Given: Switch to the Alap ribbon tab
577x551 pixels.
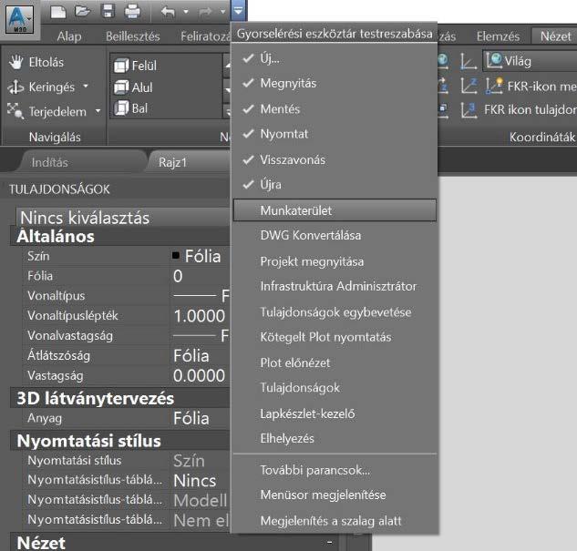Looking at the screenshot, I should [x=69, y=36].
